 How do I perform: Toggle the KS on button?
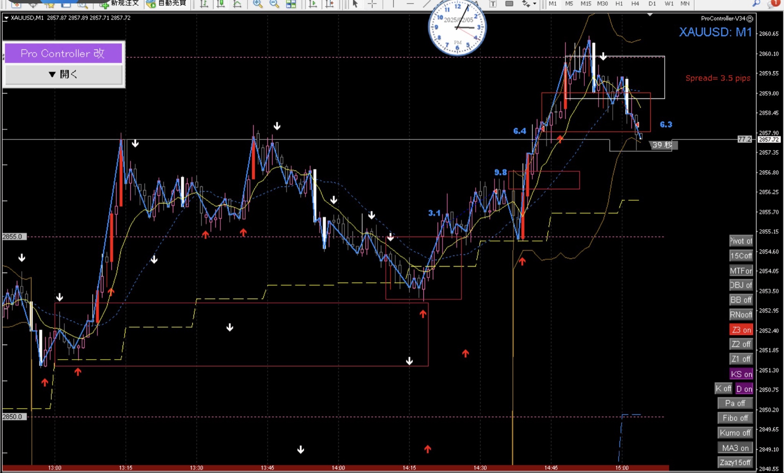point(741,374)
